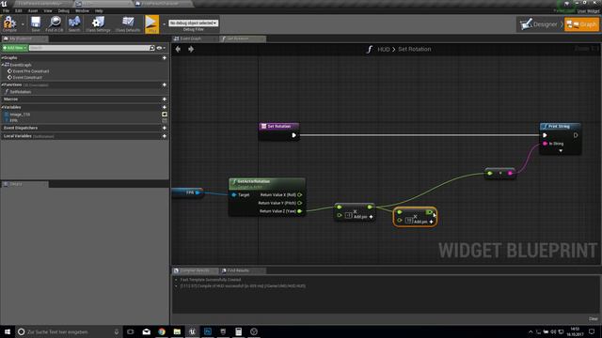Open the Search toolbar tool
Image resolution: width=602 pixels, height=338 pixels.
tap(74, 23)
